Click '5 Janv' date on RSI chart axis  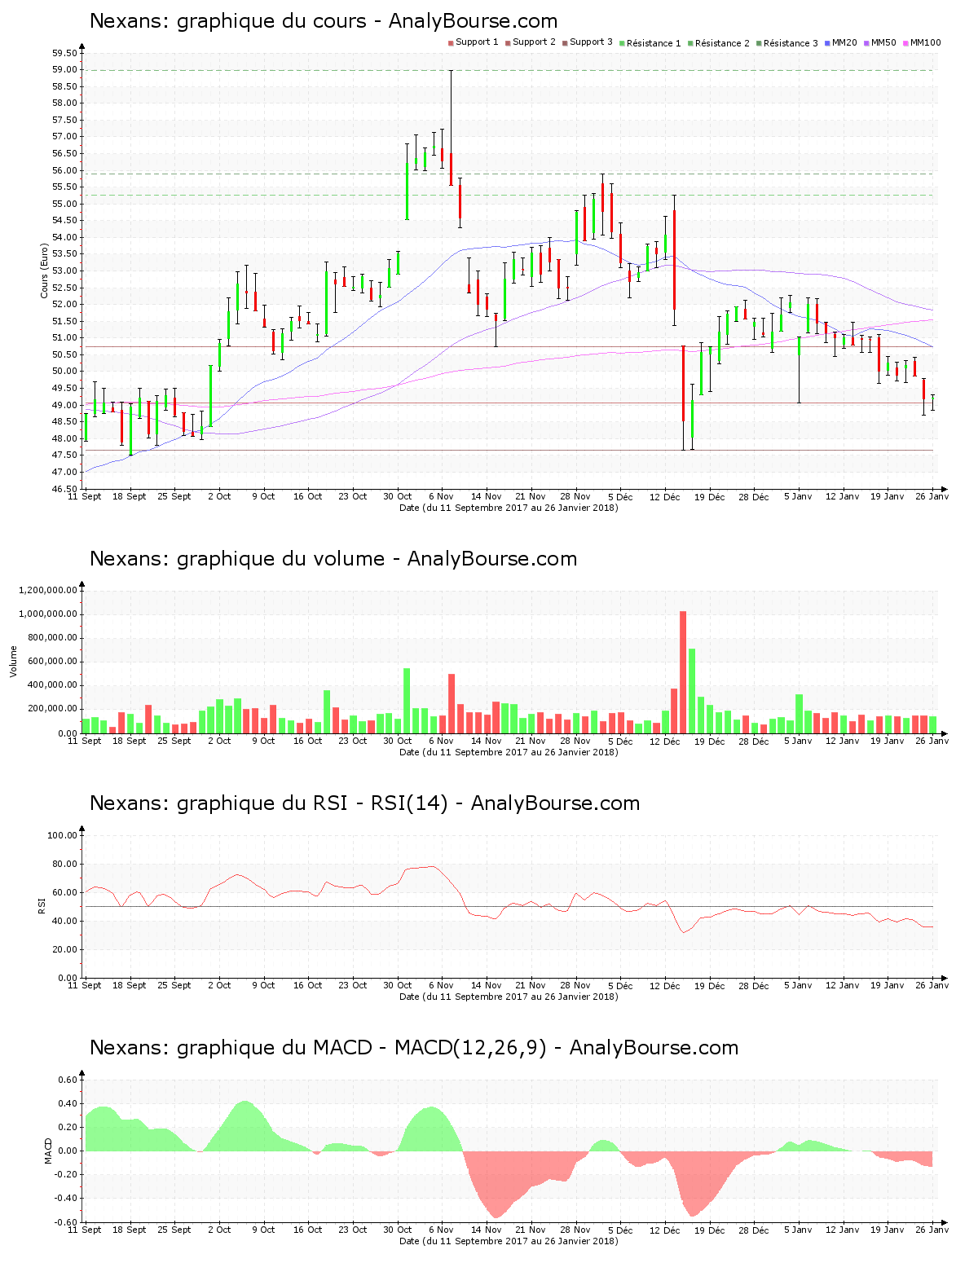tap(798, 985)
